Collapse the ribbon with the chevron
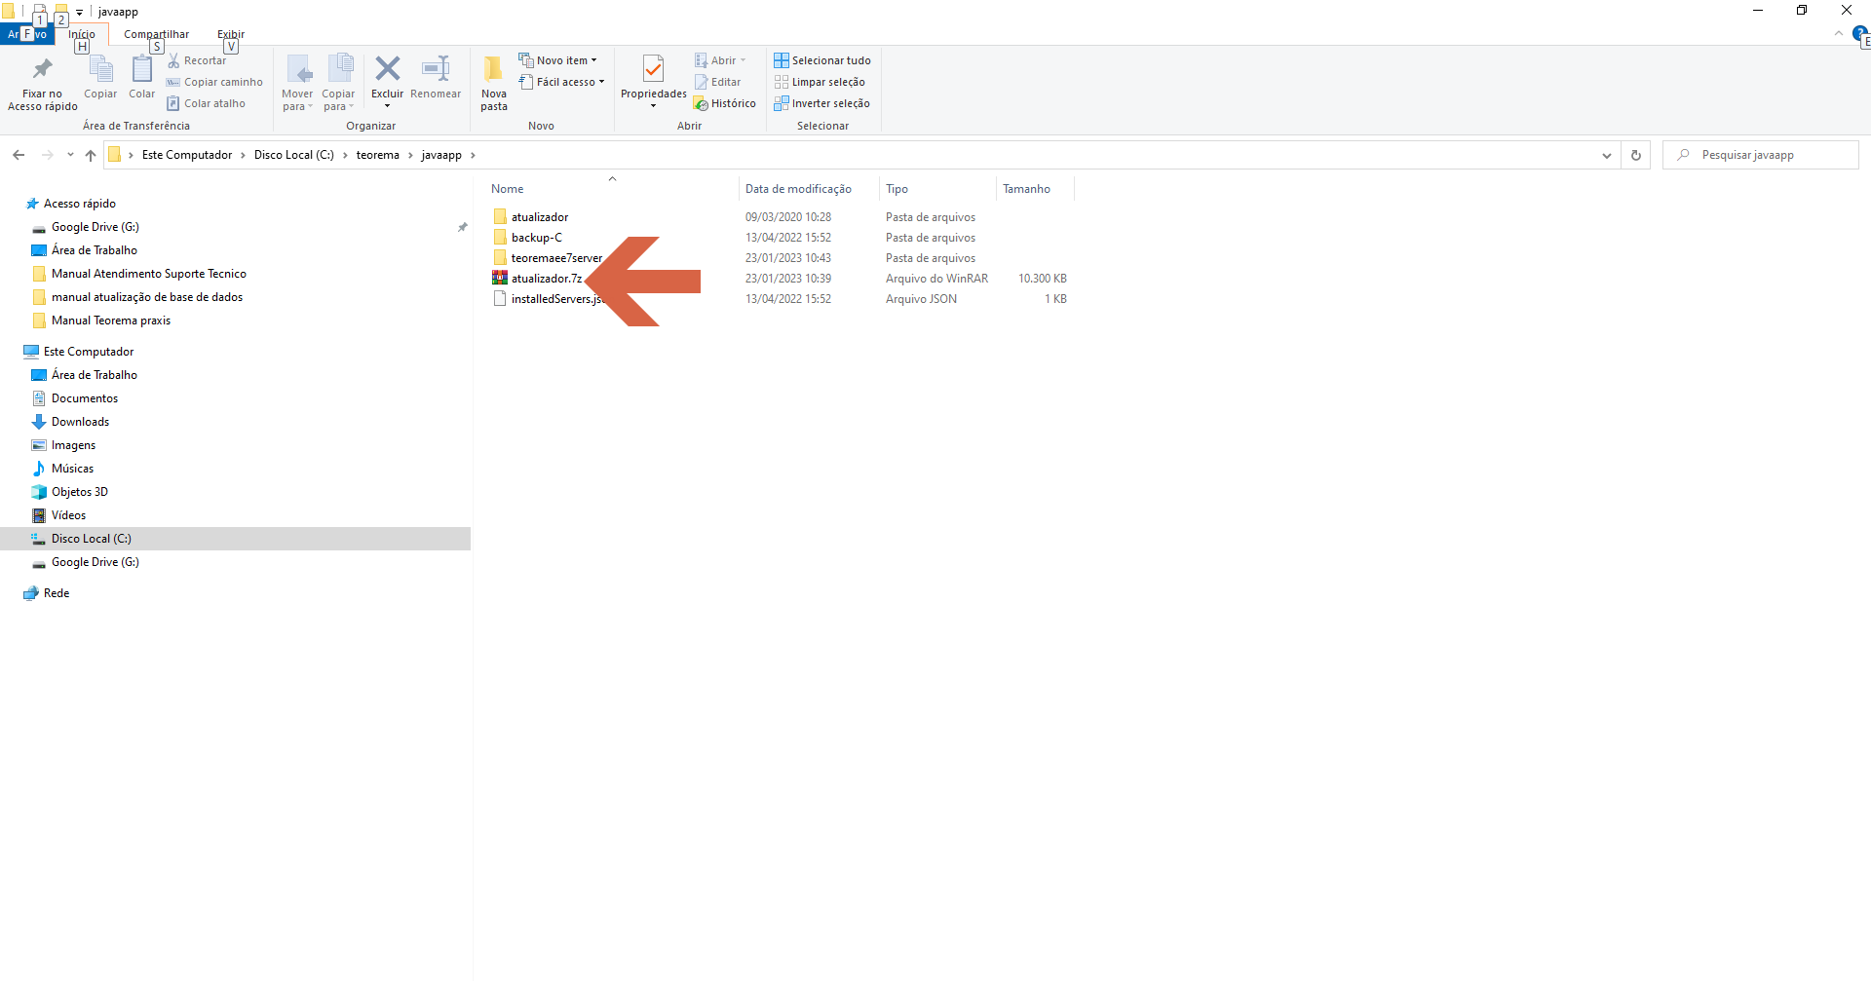 coord(1839,34)
